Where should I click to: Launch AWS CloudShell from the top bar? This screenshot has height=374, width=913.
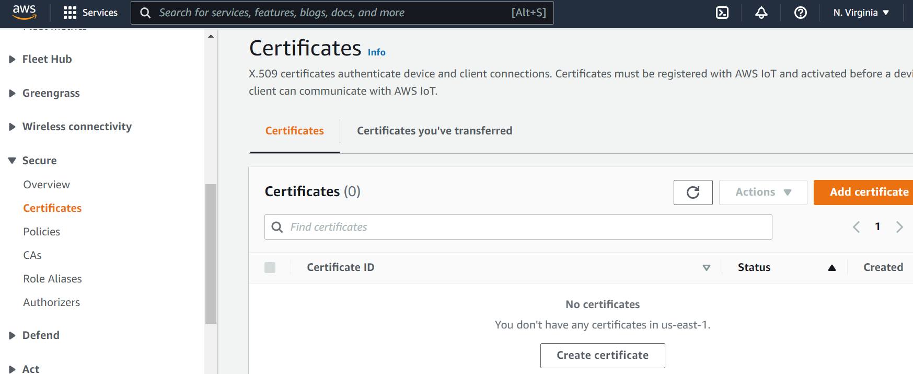pos(722,13)
